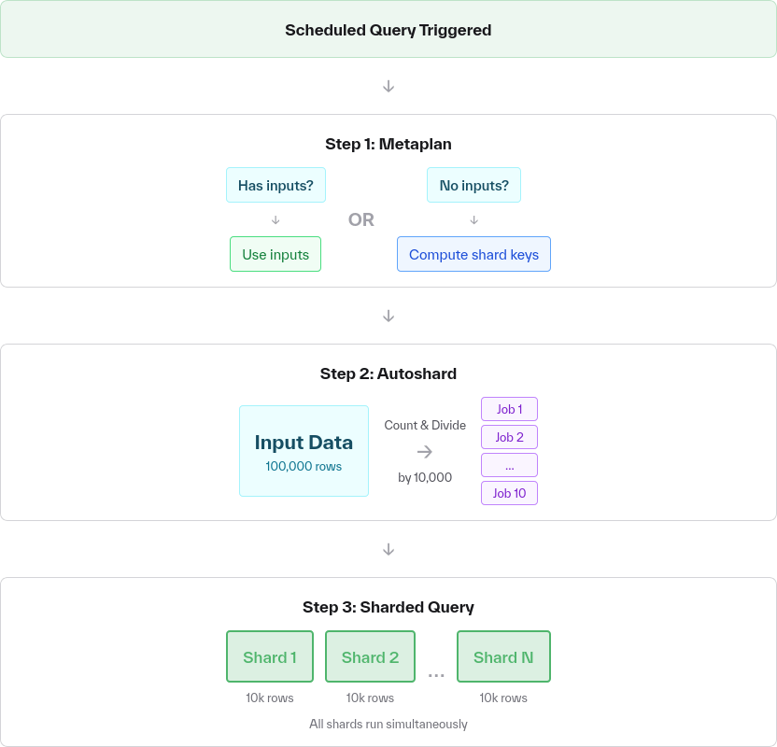
Task: Click the downward arrow above Step 2: Autoshard
Action: click(x=388, y=315)
